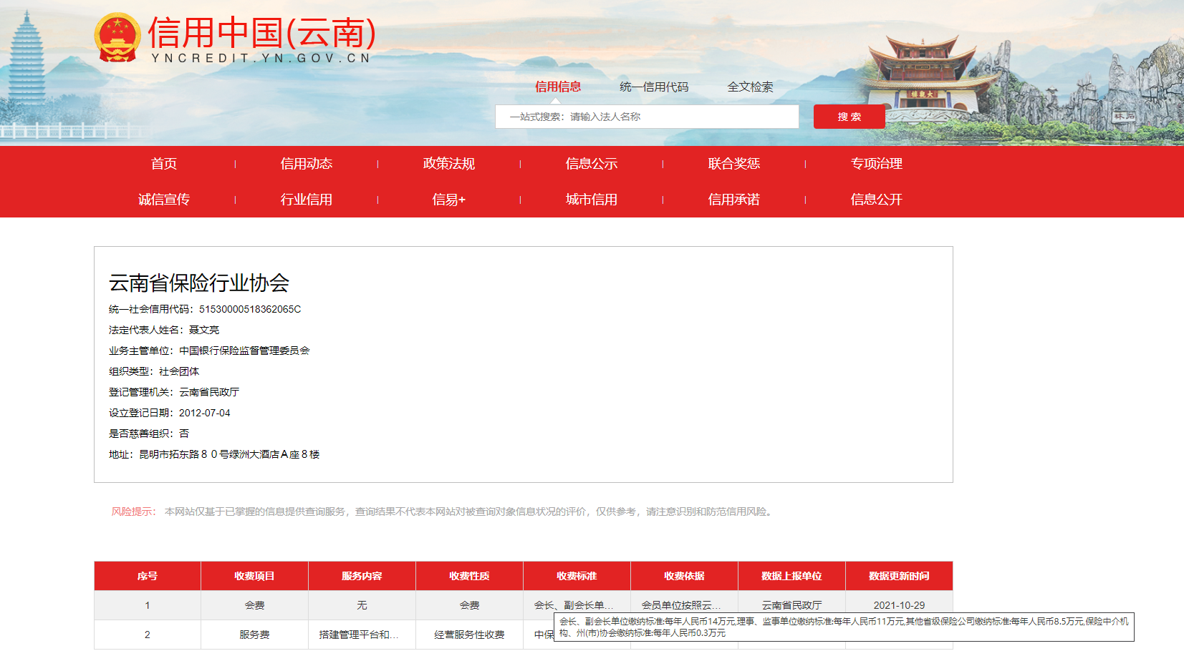Click the 收费标准 column header

click(577, 576)
